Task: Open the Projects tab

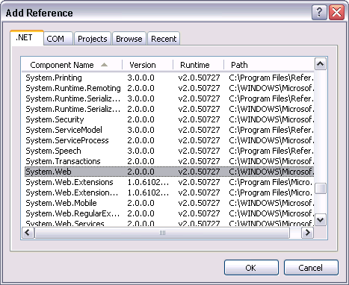Action: pos(93,39)
